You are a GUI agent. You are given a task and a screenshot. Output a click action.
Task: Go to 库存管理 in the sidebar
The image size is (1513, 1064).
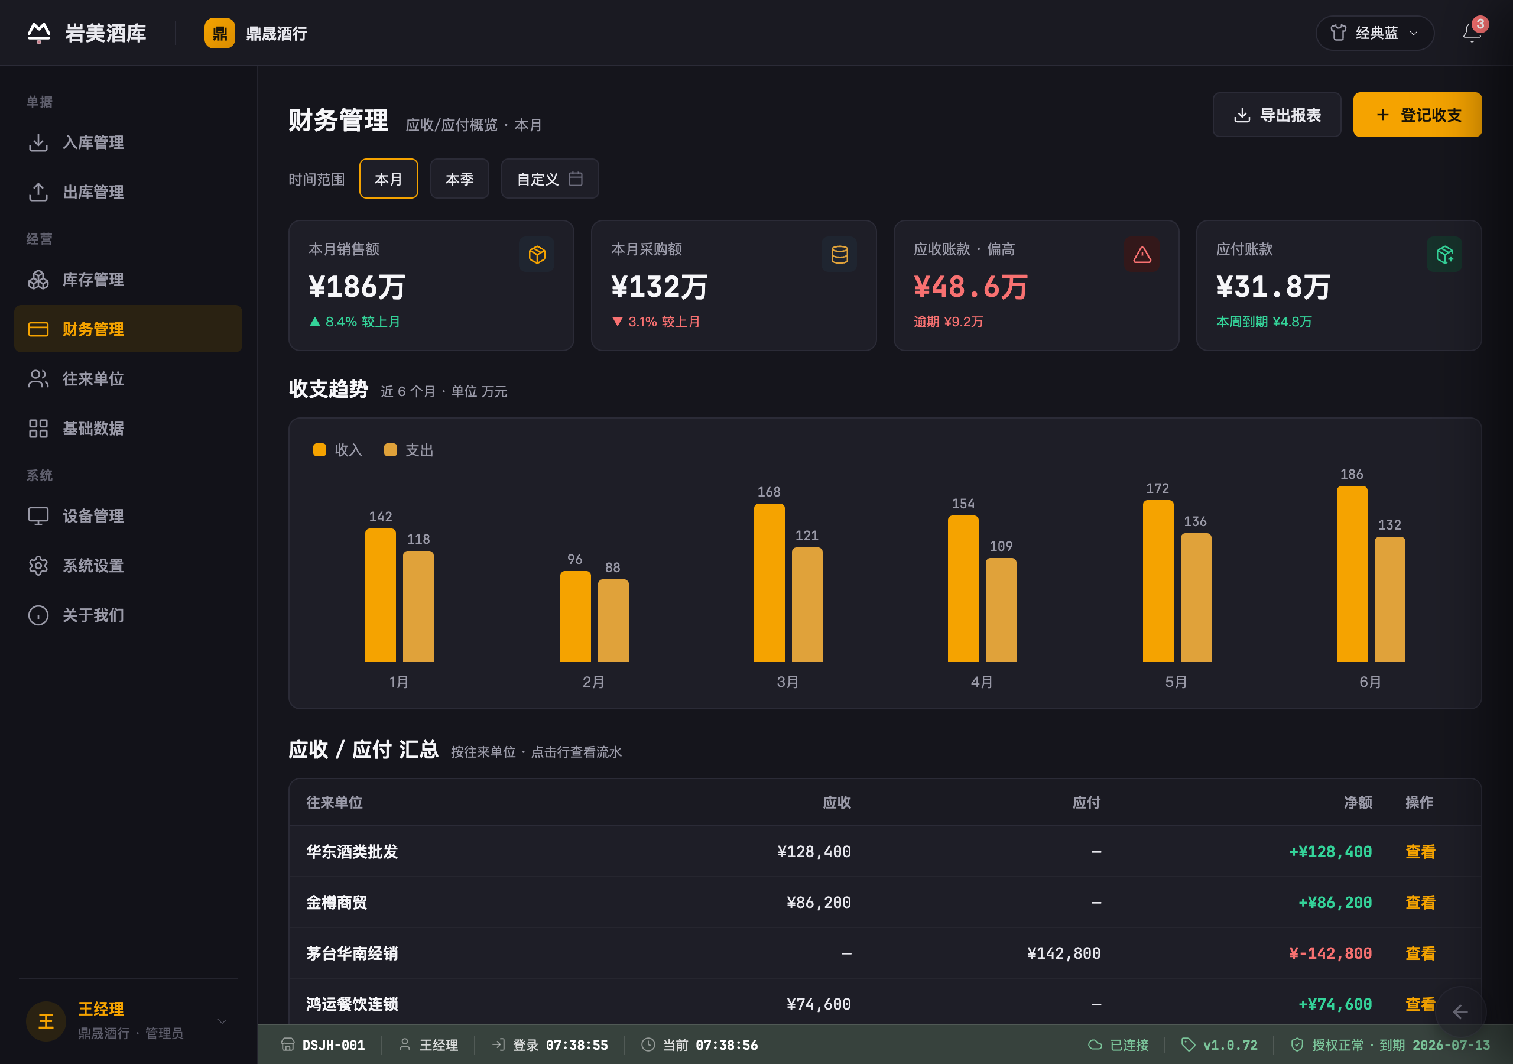pyautogui.click(x=128, y=280)
